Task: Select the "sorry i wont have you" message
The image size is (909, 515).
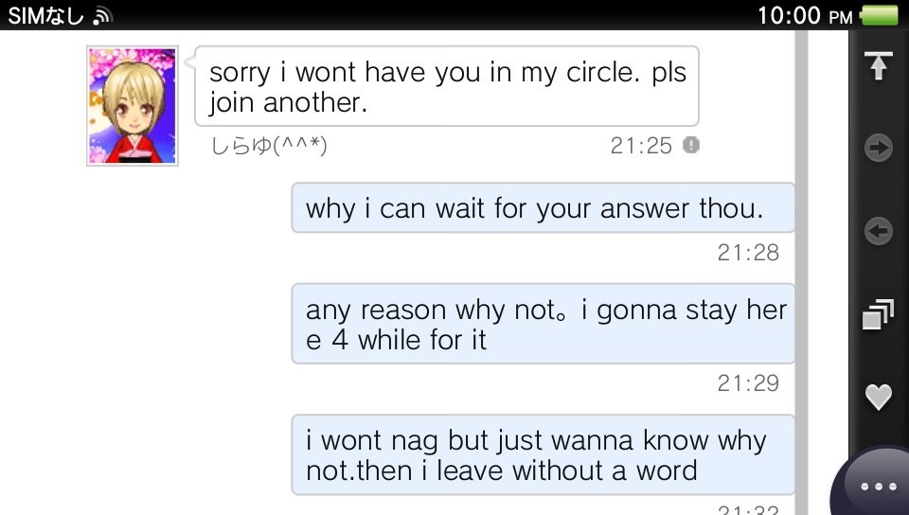Action: [446, 86]
